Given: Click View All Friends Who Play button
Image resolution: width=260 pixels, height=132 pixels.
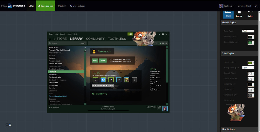Looking at the screenshot, I should coord(103,86).
